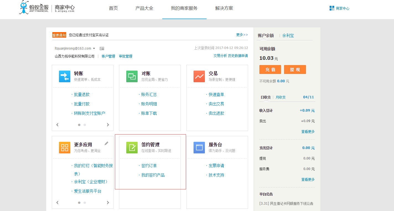
Task: Click the green 对账 reconciliation icon
Action: click(132, 76)
